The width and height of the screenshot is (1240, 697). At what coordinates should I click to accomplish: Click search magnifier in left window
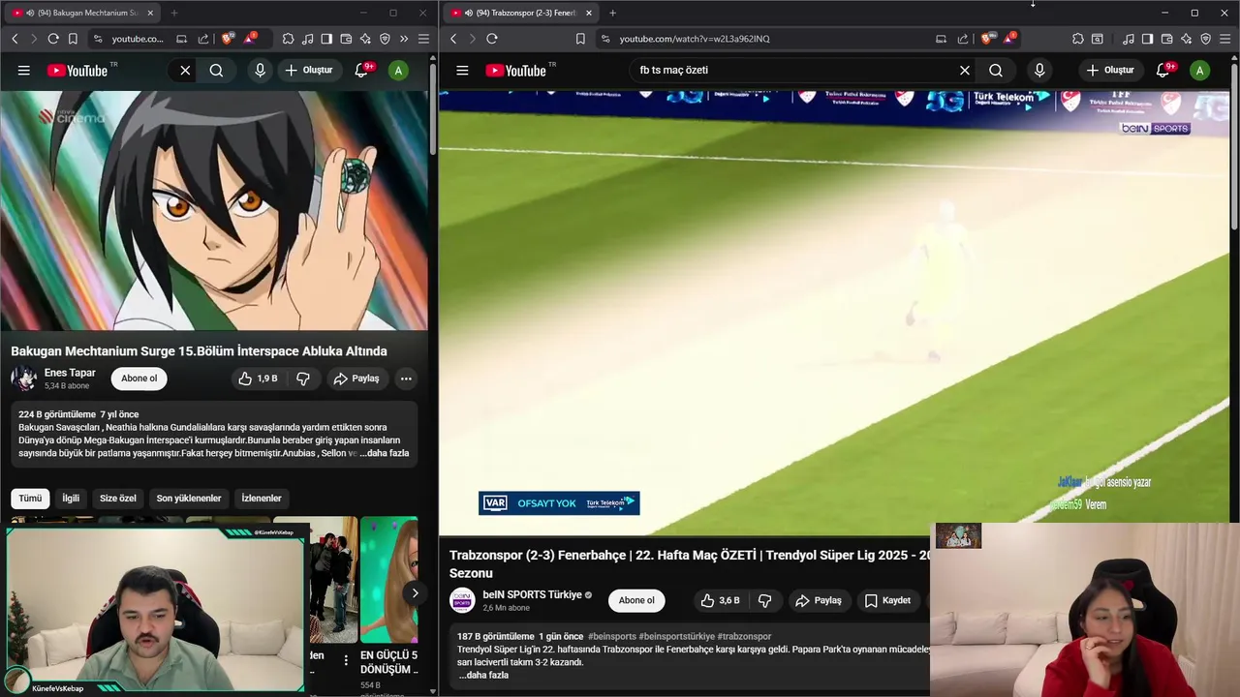216,70
